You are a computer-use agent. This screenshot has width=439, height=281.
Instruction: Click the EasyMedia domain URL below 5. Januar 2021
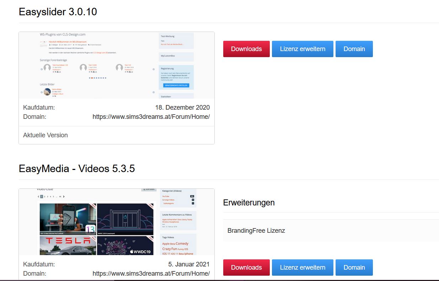click(151, 274)
